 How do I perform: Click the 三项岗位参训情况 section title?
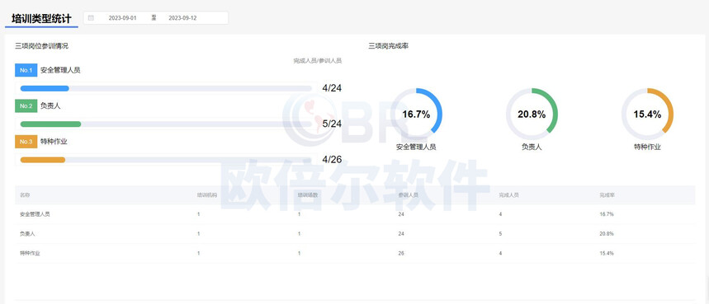click(41, 45)
